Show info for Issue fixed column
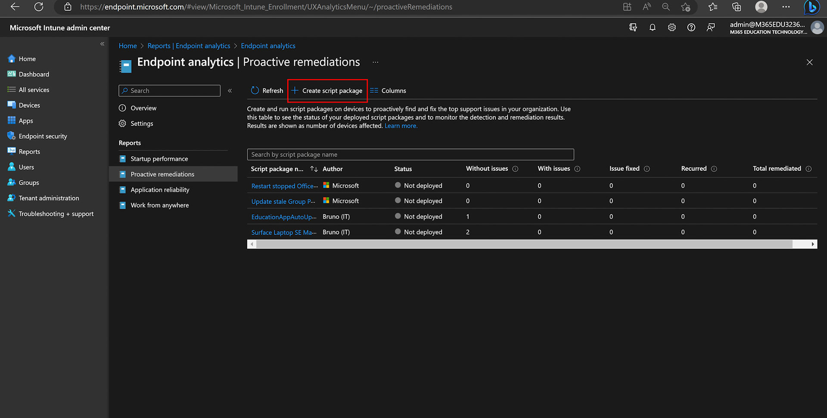The image size is (827, 418). (x=647, y=169)
